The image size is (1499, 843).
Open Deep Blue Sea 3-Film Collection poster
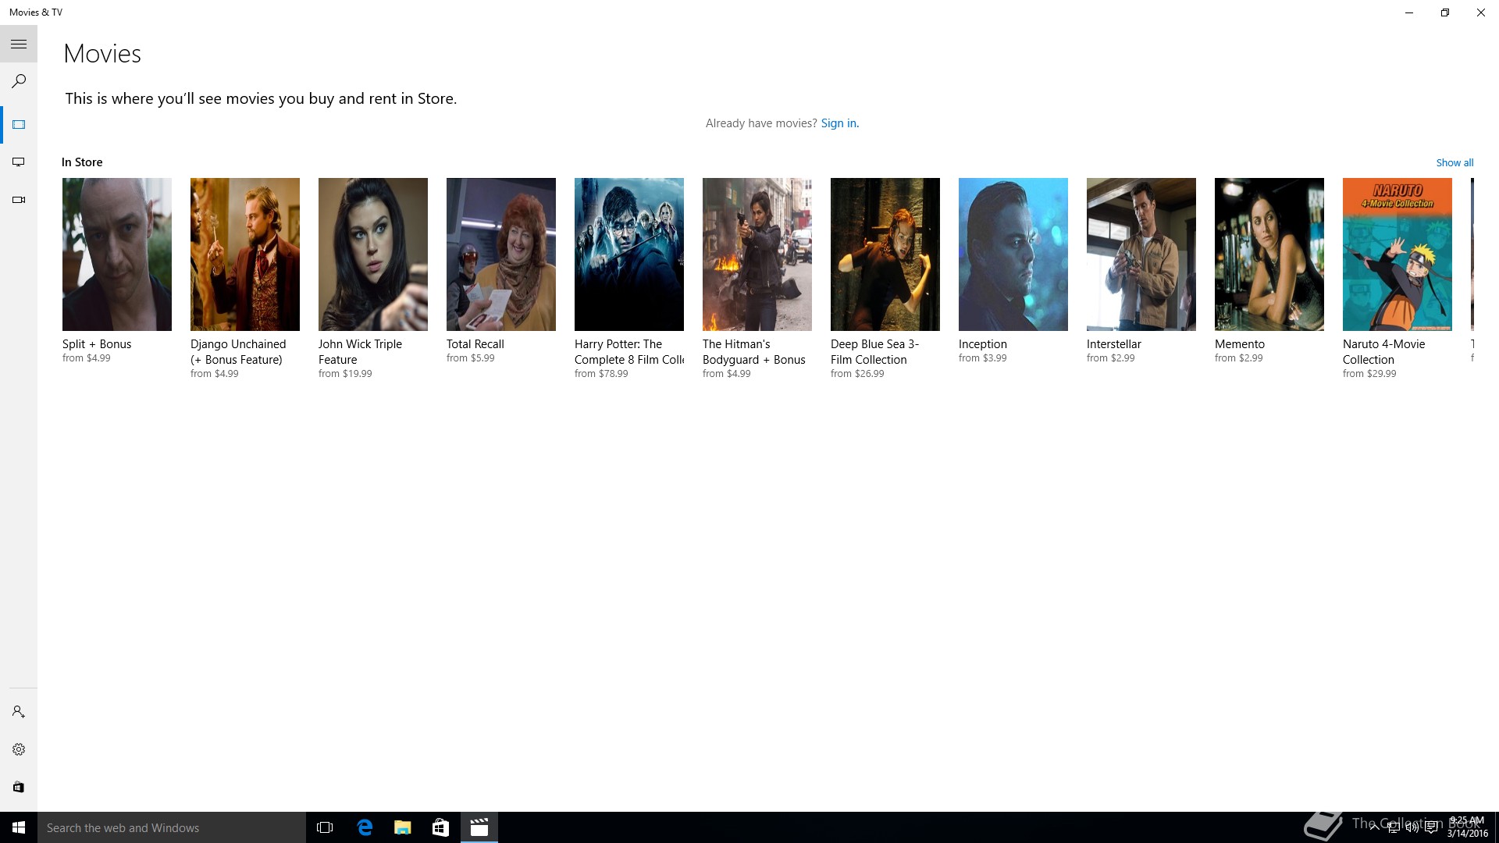click(885, 254)
